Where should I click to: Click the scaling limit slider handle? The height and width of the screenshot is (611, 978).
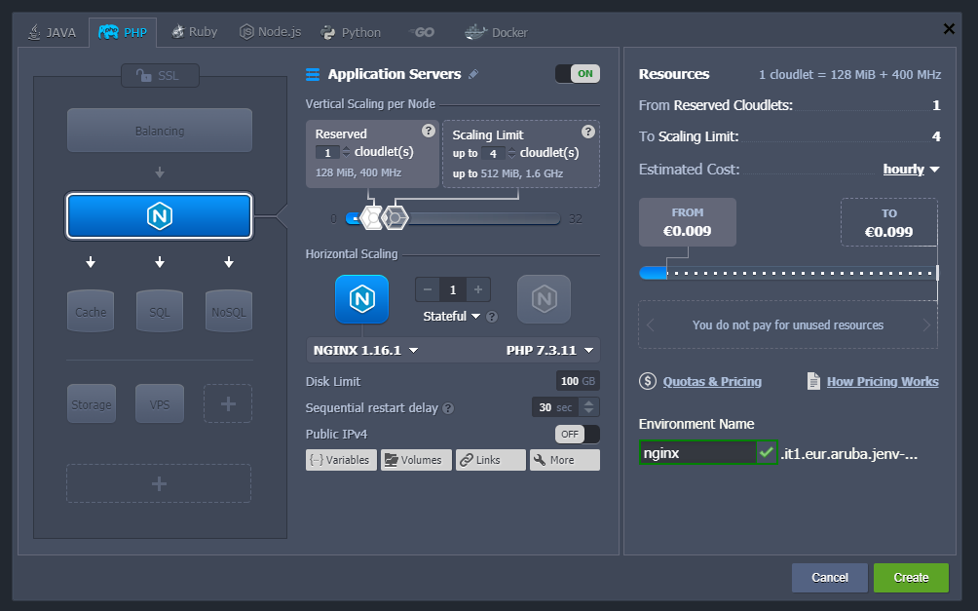click(x=394, y=217)
